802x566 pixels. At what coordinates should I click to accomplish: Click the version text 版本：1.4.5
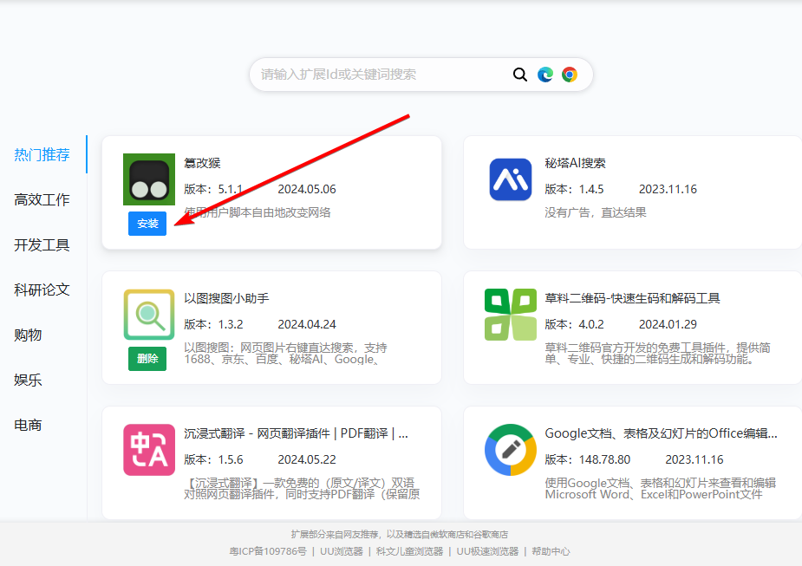tap(574, 189)
